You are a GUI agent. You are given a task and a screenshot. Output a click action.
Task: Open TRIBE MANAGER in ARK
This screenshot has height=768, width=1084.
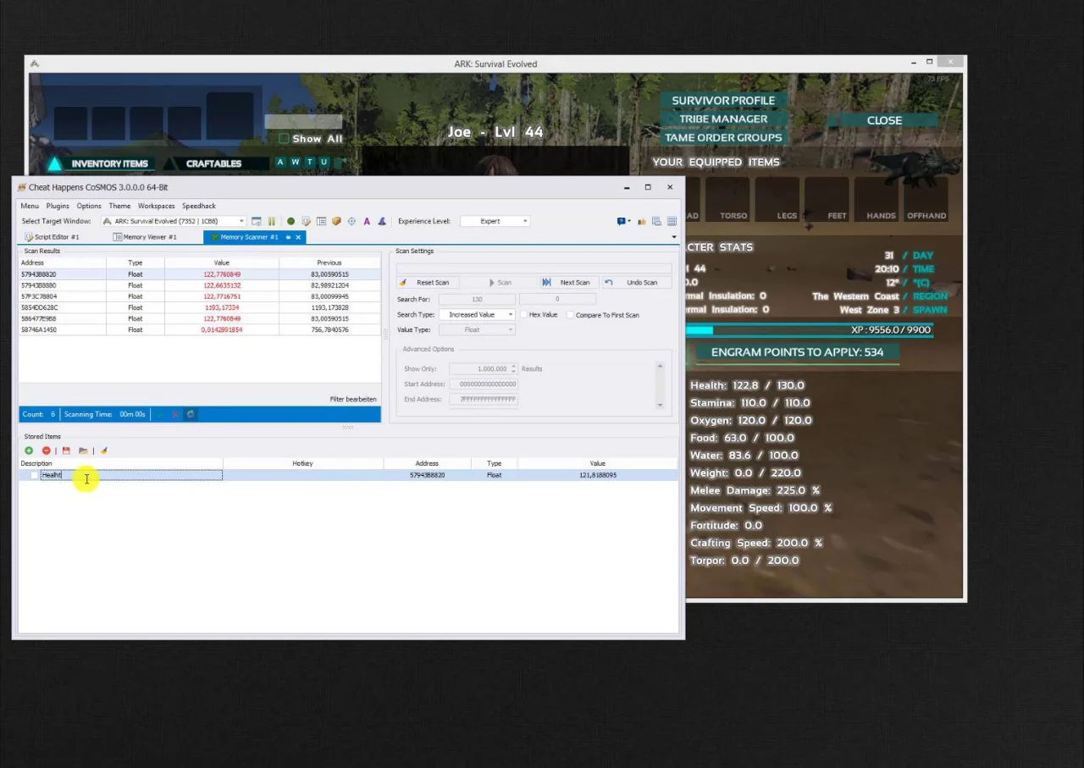[723, 119]
